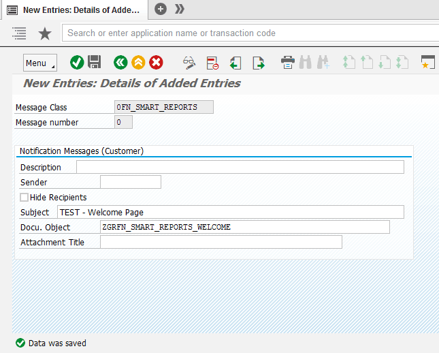This screenshot has width=439, height=353.
Task: Click the green Enter checkmark icon
Action: tap(77, 63)
